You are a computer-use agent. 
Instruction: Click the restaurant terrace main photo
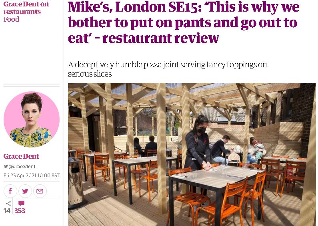[x=192, y=154]
